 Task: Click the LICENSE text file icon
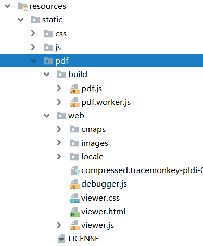pos(61,239)
